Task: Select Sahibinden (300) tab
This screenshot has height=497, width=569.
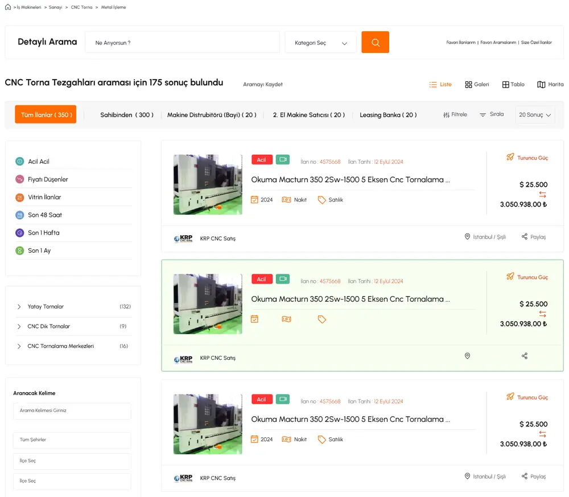Action: (x=127, y=115)
